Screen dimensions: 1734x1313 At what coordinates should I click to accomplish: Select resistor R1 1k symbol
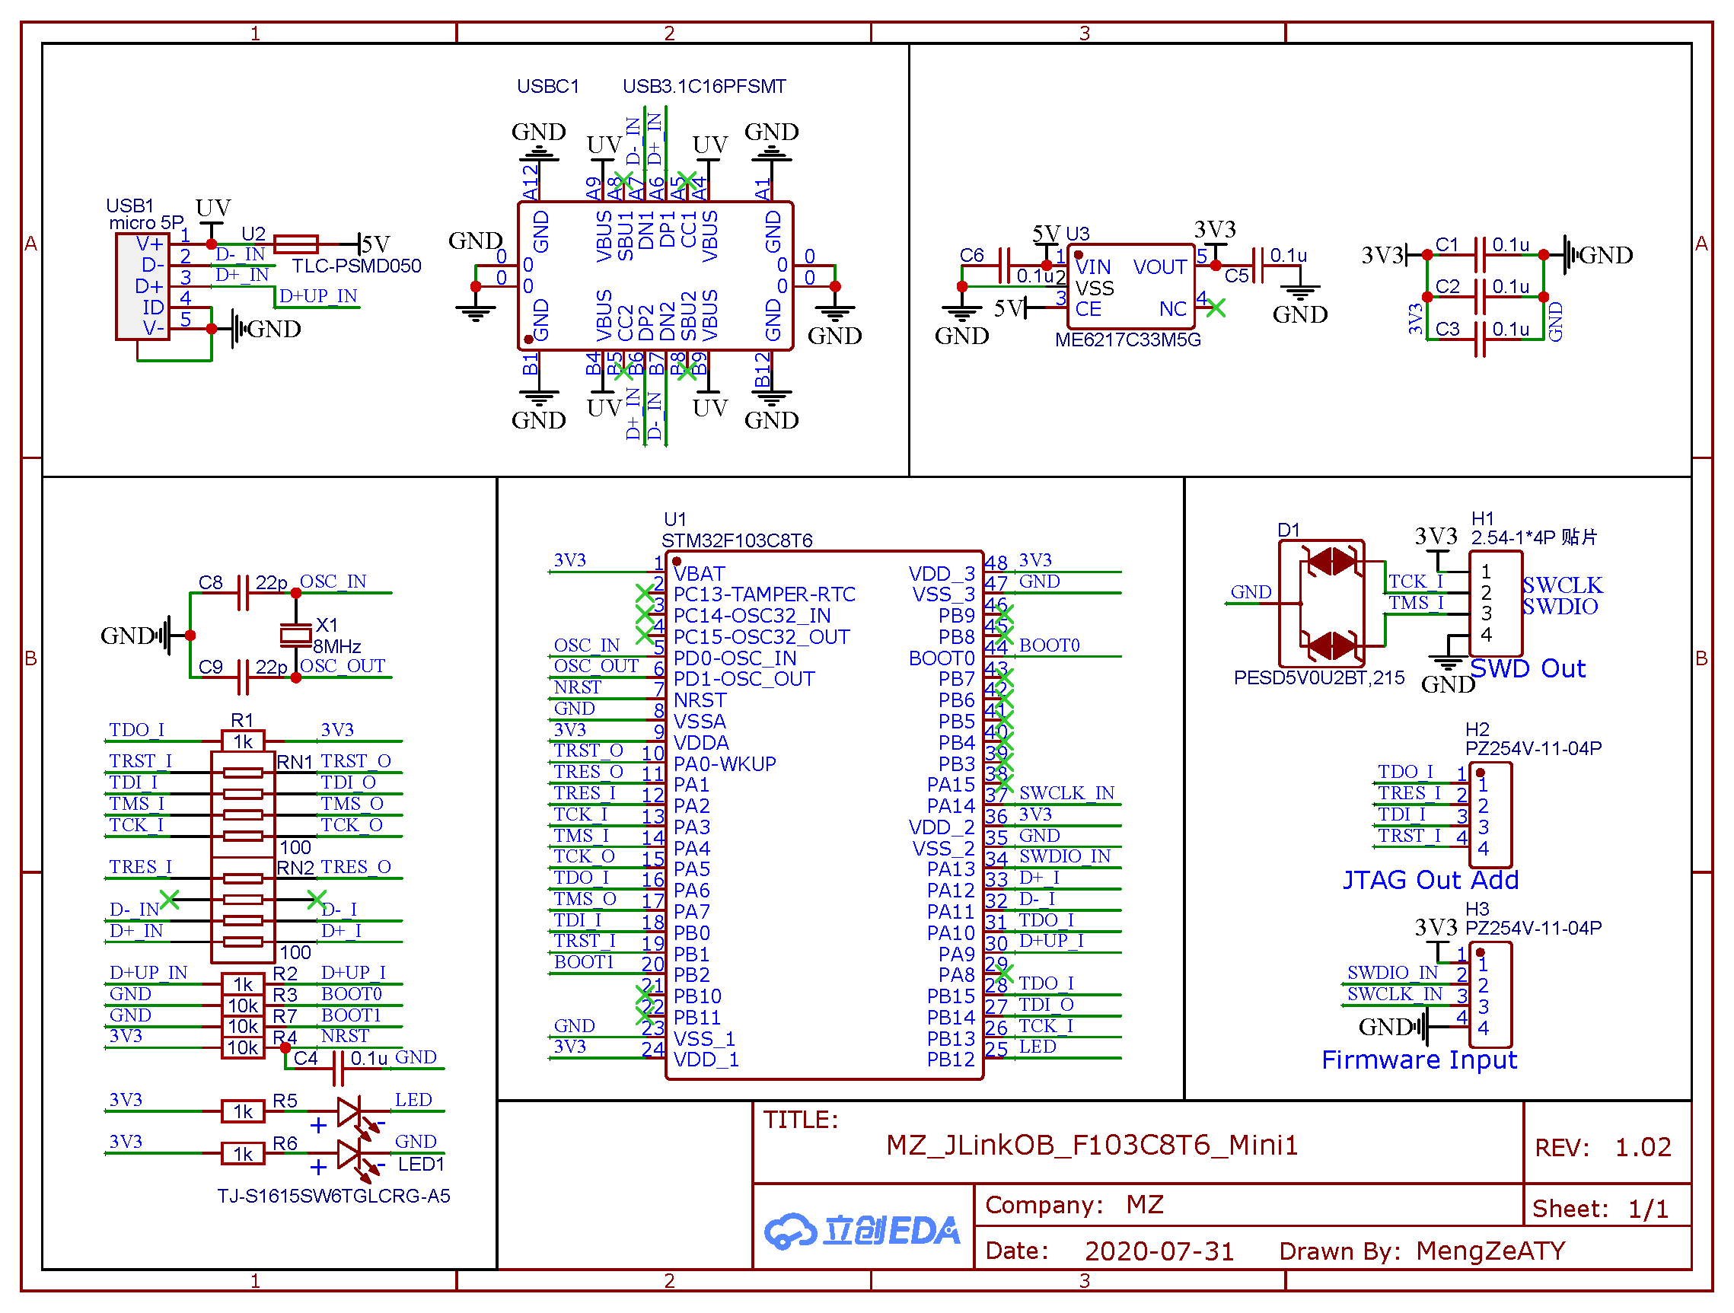coord(243,741)
